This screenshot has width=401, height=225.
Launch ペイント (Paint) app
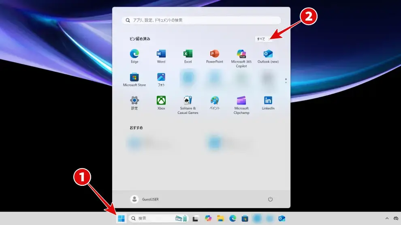tap(215, 103)
